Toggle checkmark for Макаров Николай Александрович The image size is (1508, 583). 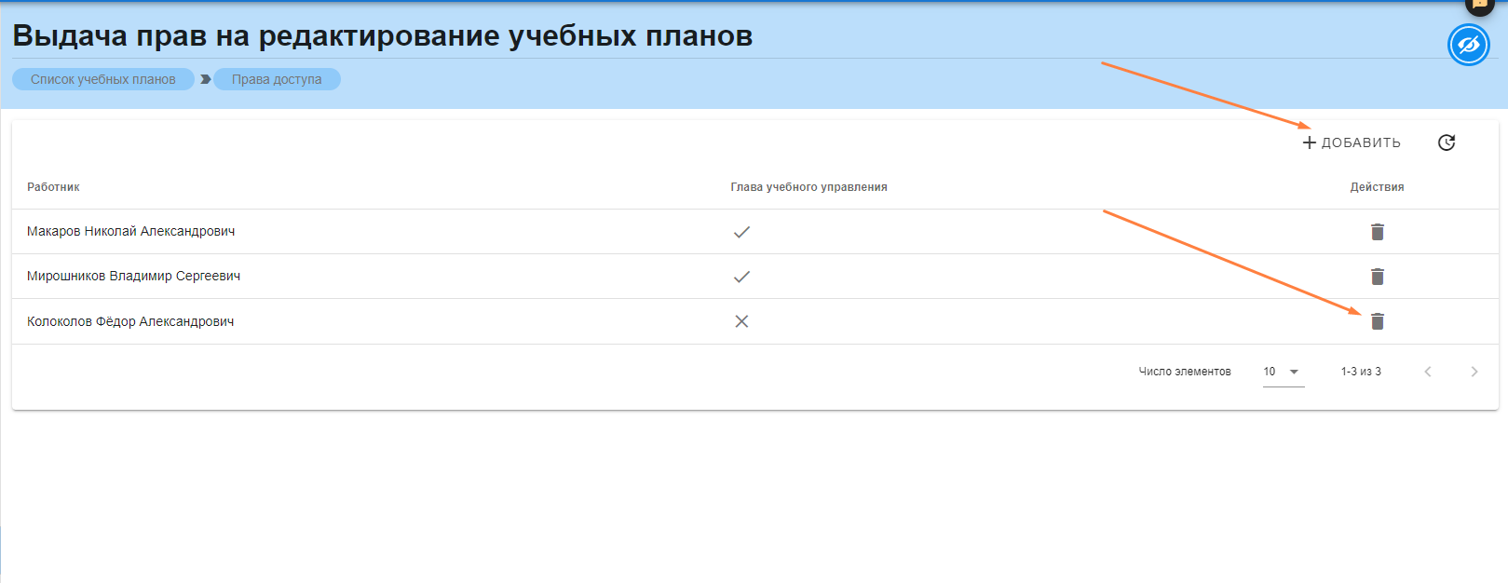point(741,232)
